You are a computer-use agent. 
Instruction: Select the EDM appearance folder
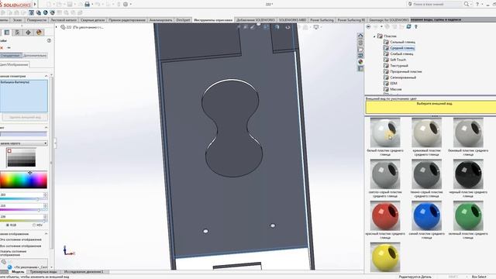click(394, 84)
